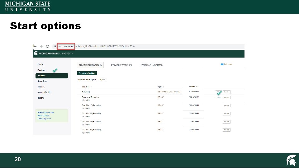Click the Tue, Mar 17 (Recurring) entry

92,105
